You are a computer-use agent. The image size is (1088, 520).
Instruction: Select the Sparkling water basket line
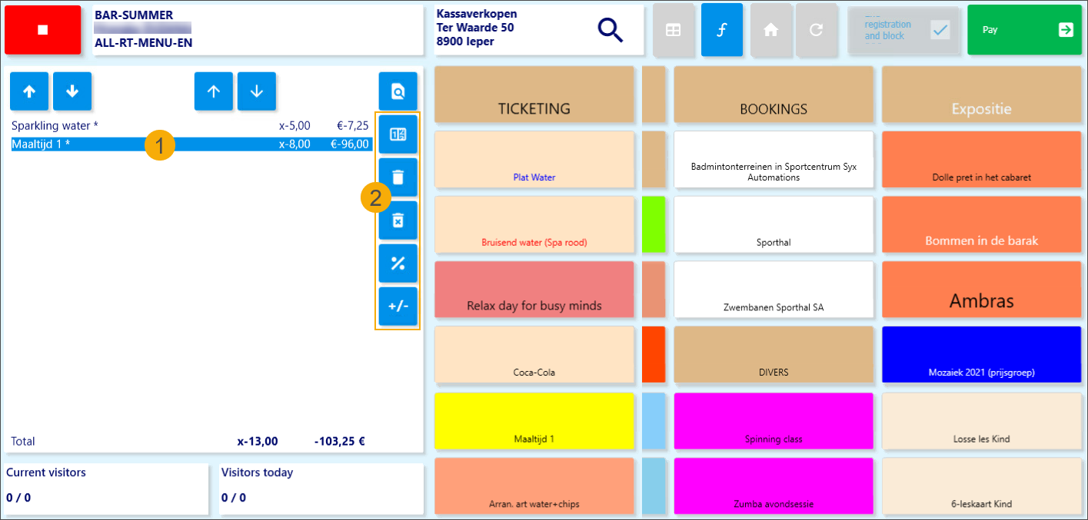pos(191,125)
